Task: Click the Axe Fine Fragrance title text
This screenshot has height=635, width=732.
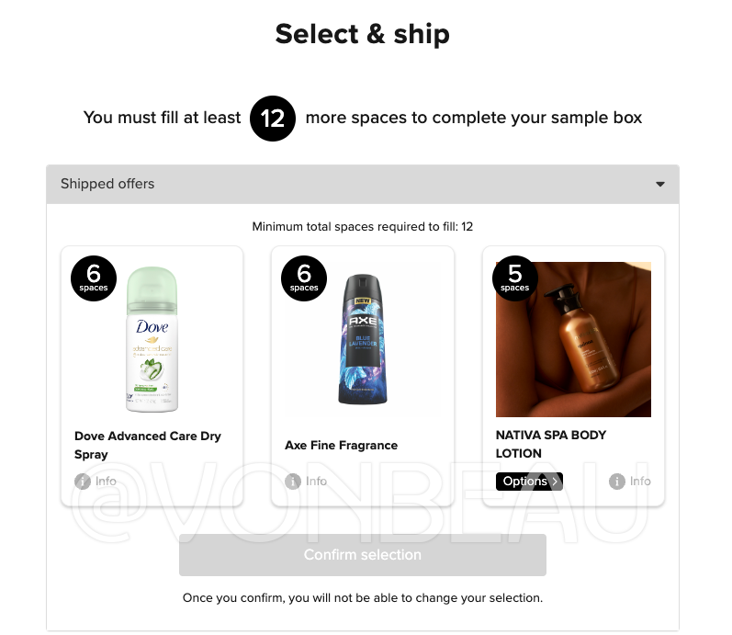Action: tap(342, 445)
